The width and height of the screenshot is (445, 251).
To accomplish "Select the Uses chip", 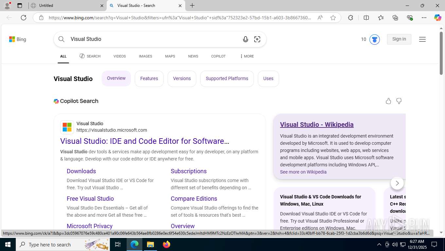I will 268,79.
